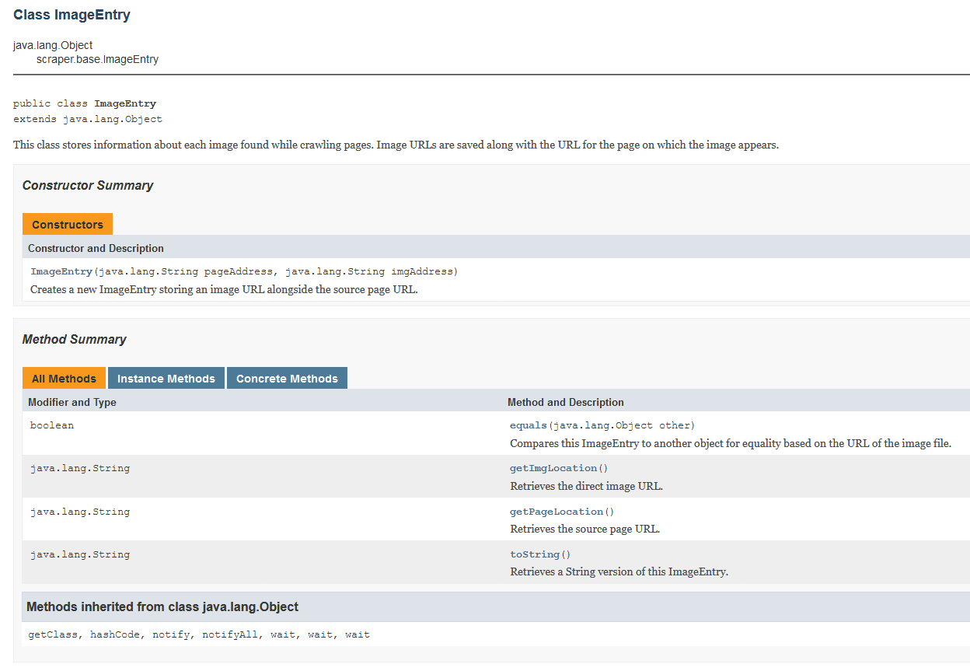Screen dimensions: 970x671
Task: View getPageLocation method details
Action: 557,511
